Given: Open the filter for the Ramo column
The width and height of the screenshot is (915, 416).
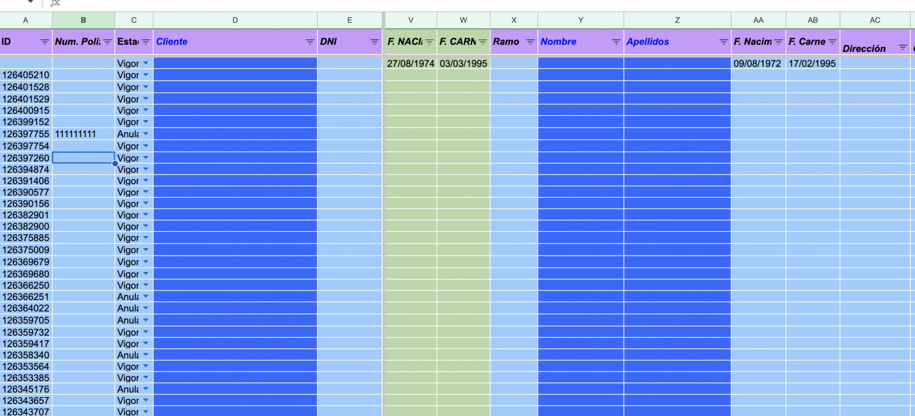Looking at the screenshot, I should (530, 42).
